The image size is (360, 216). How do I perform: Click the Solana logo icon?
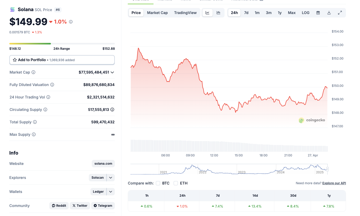click(x=12, y=10)
